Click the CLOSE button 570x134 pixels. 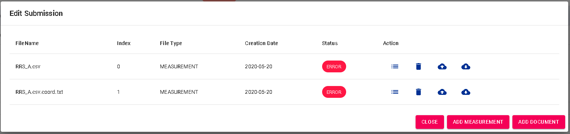click(430, 122)
